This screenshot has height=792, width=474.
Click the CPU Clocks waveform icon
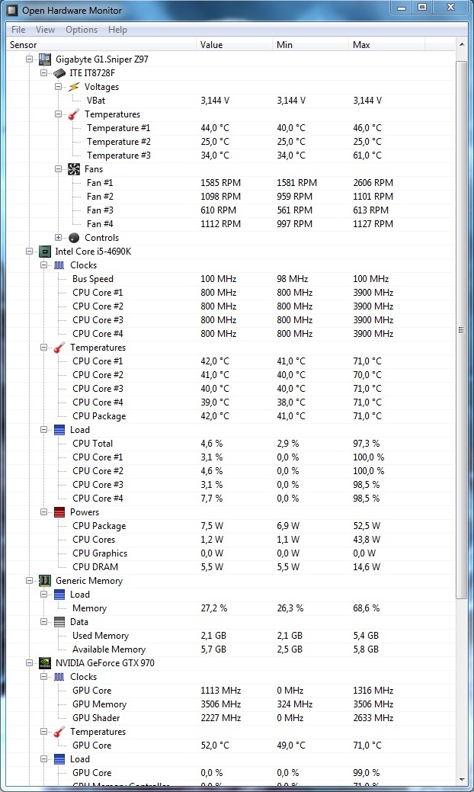coord(59,265)
